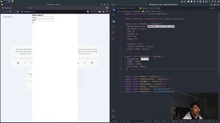Open Source Control view in activity bar
The height and width of the screenshot is (123, 220).
click(x=113, y=21)
